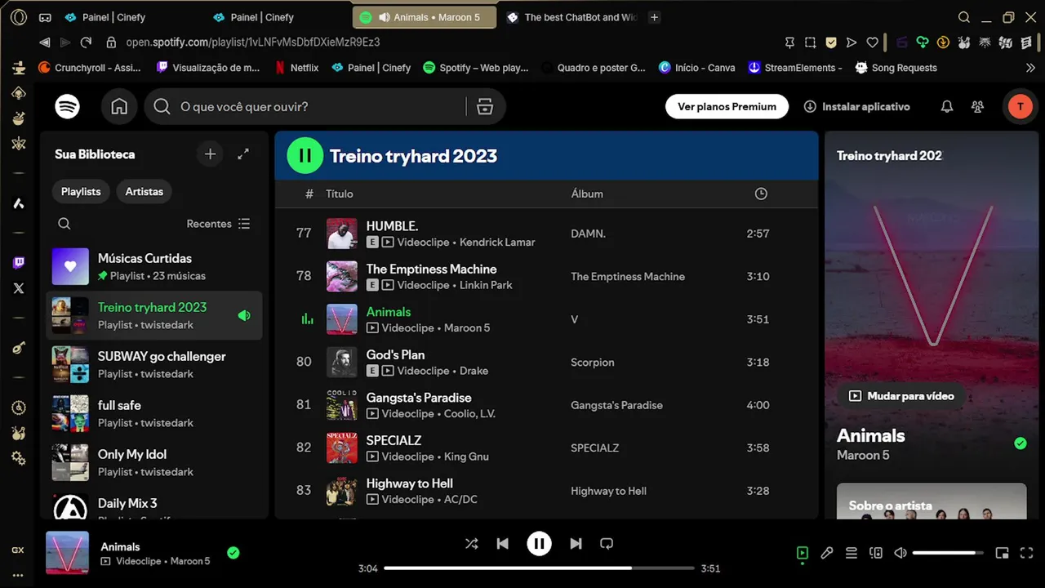Open the X (Twitter) sidebar icon

tap(18, 288)
